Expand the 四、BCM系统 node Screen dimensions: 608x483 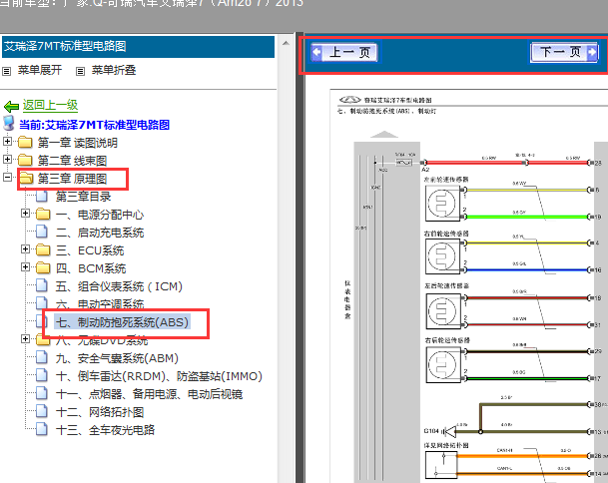[x=25, y=266]
